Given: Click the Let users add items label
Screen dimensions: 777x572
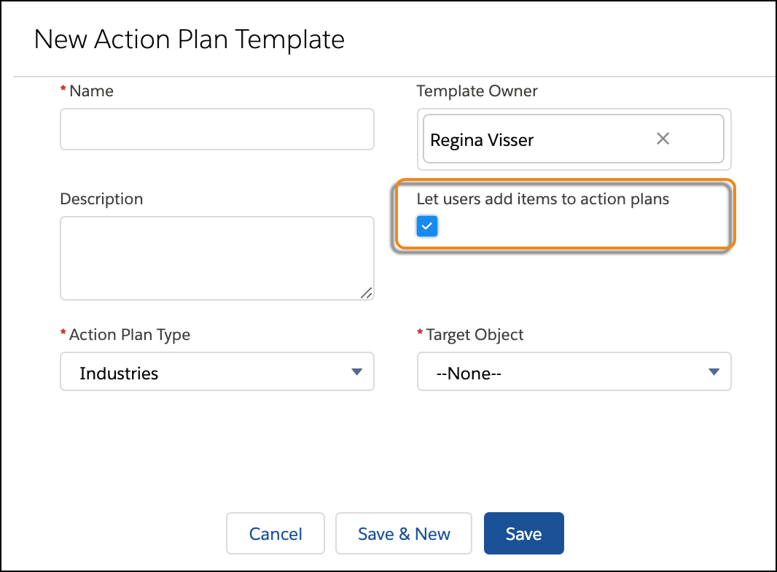Looking at the screenshot, I should point(542,199).
